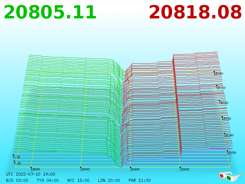This screenshot has width=245, height=184.
Task: Click the UTC 2022-07-10 19:00 timestamp
Action: [x=31, y=174]
